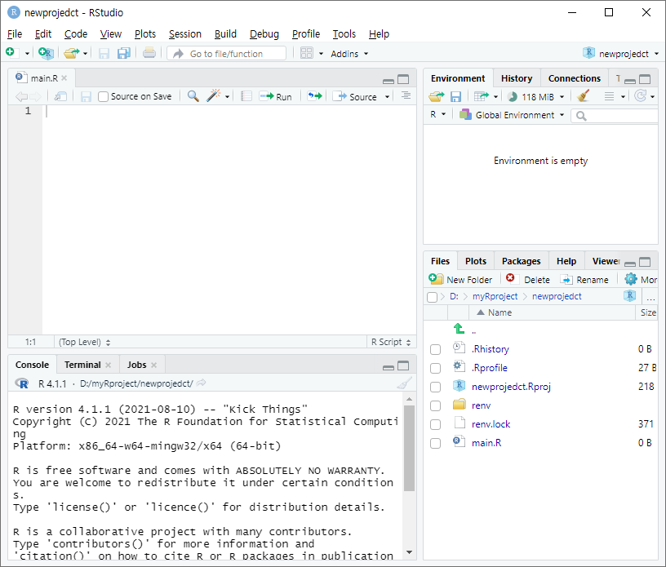Open the R Script file type selector
Image resolution: width=666 pixels, height=567 pixels.
(x=391, y=342)
